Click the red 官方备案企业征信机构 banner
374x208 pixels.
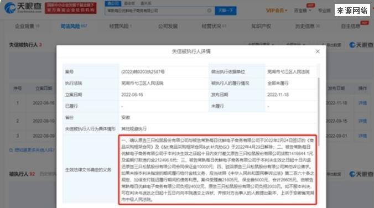click(x=71, y=8)
